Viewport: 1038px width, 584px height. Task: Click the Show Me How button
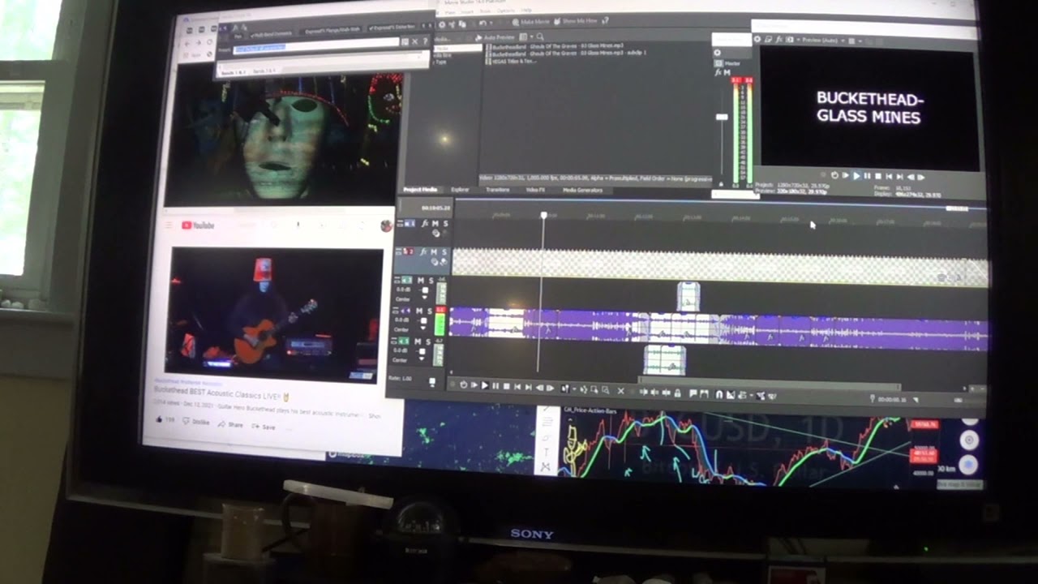[x=577, y=22]
